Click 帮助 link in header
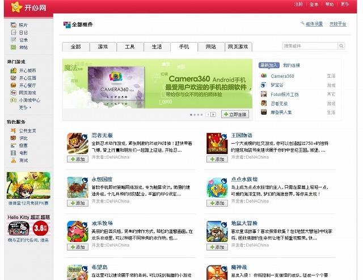Viewport: 363px width, 280px height. click(329, 4)
